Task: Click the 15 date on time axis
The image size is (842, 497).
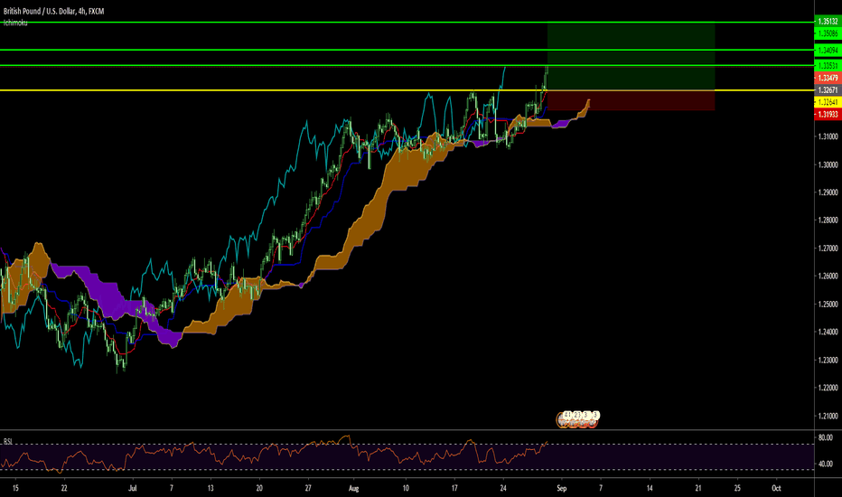Action: (x=15, y=488)
